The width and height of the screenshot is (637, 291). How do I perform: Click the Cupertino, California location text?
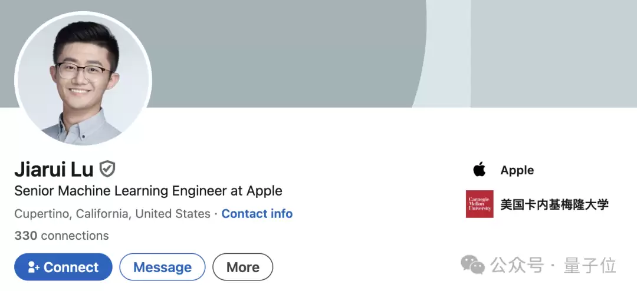click(x=112, y=213)
